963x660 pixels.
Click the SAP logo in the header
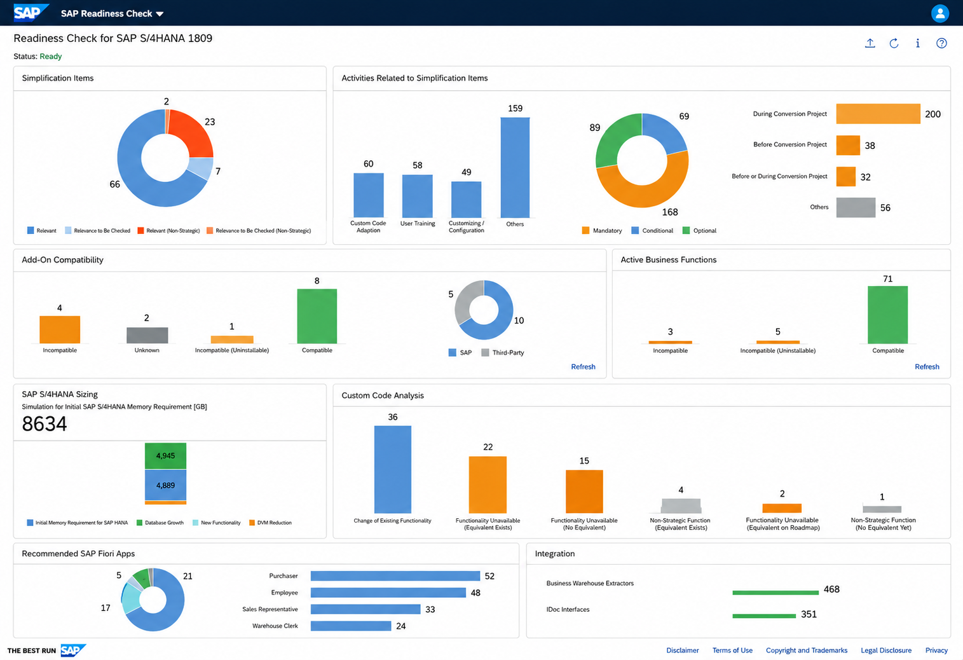31,13
